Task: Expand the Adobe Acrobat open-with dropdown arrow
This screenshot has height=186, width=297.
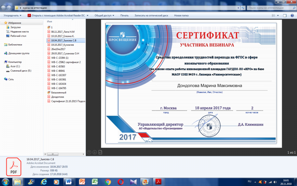Action: (88, 16)
